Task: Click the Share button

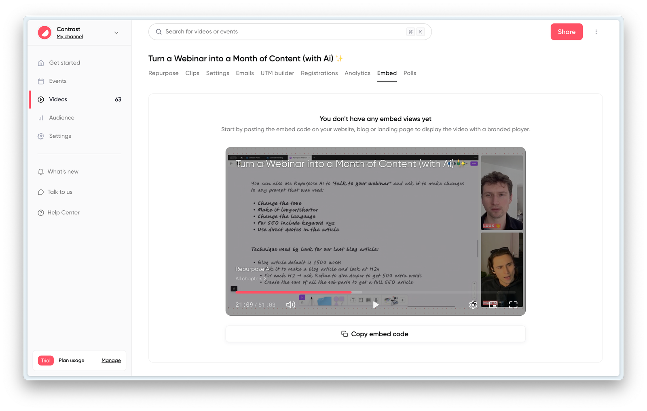Action: click(566, 31)
